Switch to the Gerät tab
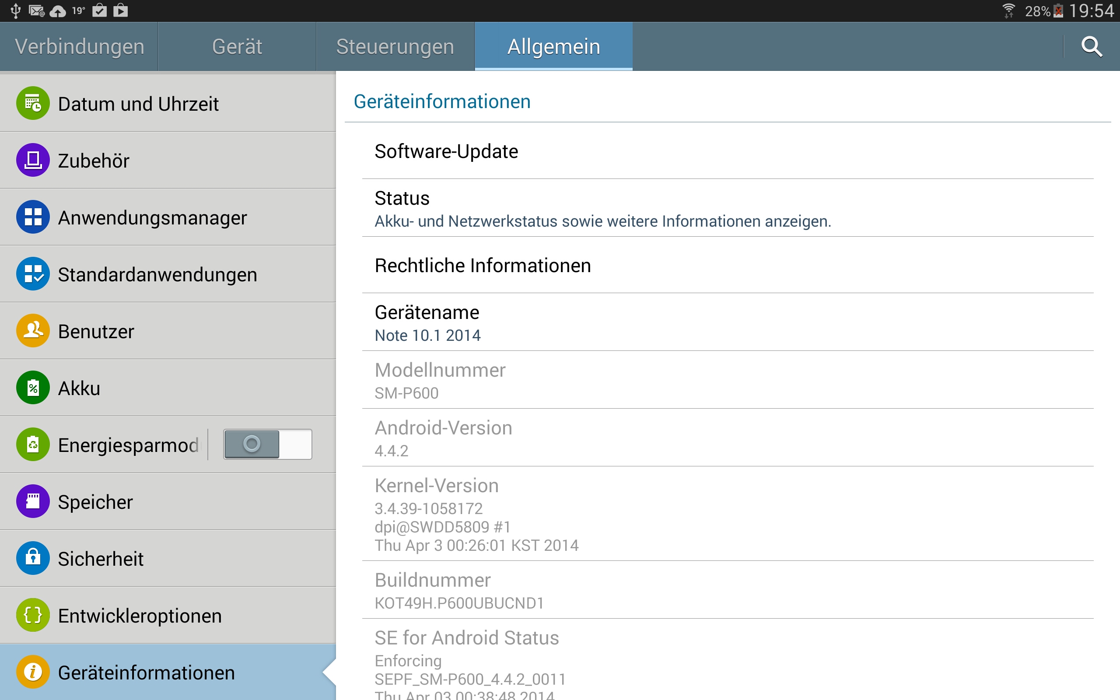1120x700 pixels. pyautogui.click(x=237, y=46)
